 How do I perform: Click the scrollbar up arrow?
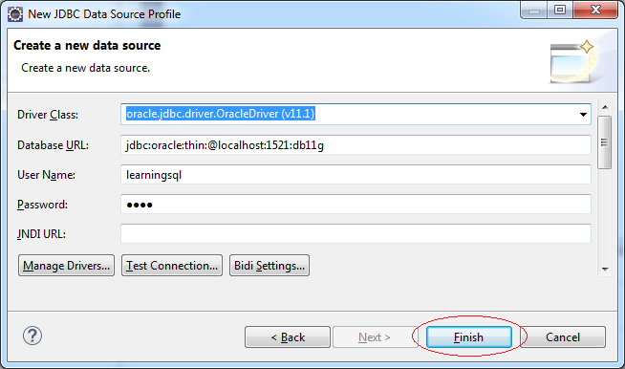click(605, 107)
